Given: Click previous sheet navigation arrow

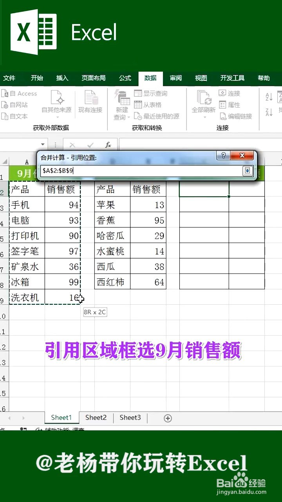Looking at the screenshot, I should tap(9, 418).
